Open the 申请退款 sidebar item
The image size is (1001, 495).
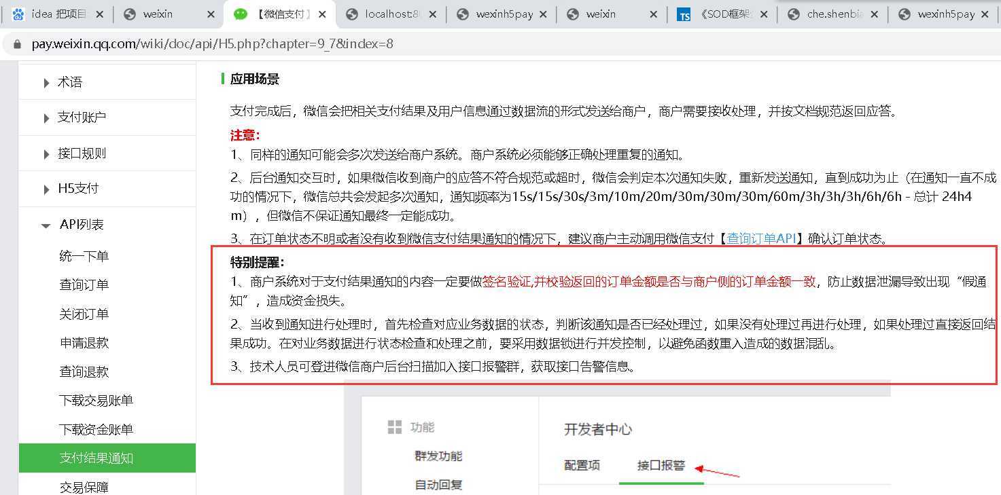click(x=84, y=343)
